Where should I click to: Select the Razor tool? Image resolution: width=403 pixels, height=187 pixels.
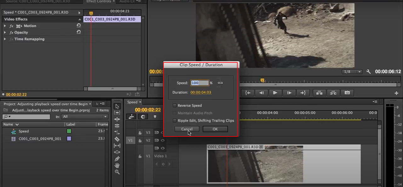(x=117, y=139)
